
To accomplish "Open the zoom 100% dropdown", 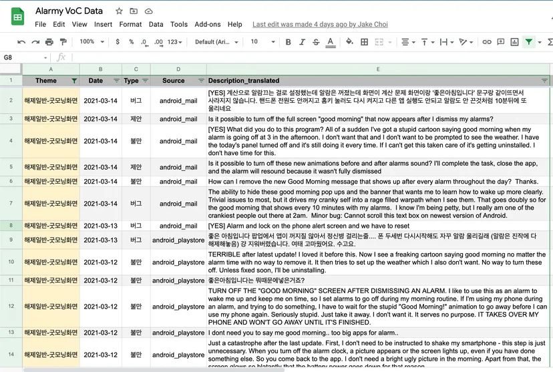I will pos(91,41).
